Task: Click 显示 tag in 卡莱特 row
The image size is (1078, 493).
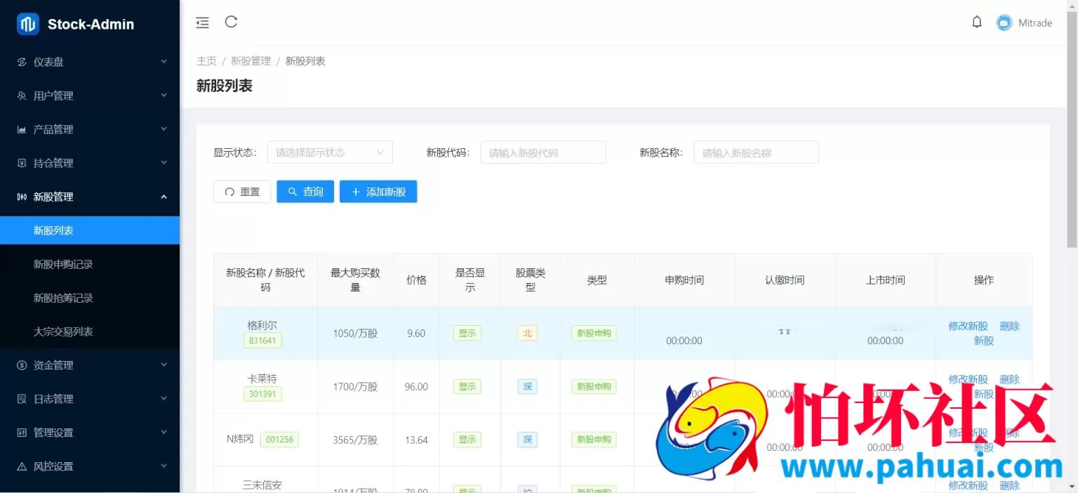Action: pyautogui.click(x=467, y=386)
